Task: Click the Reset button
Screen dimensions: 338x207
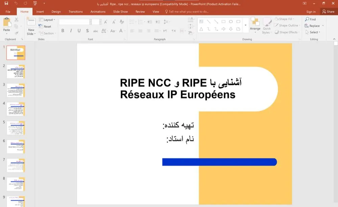Action: pos(46,26)
